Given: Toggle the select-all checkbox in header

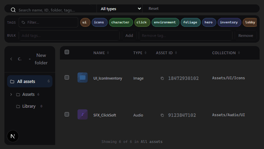Looking at the screenshot, I should click(x=67, y=52).
